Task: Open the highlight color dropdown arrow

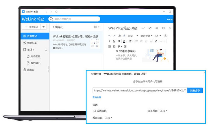Action: coord(133,41)
